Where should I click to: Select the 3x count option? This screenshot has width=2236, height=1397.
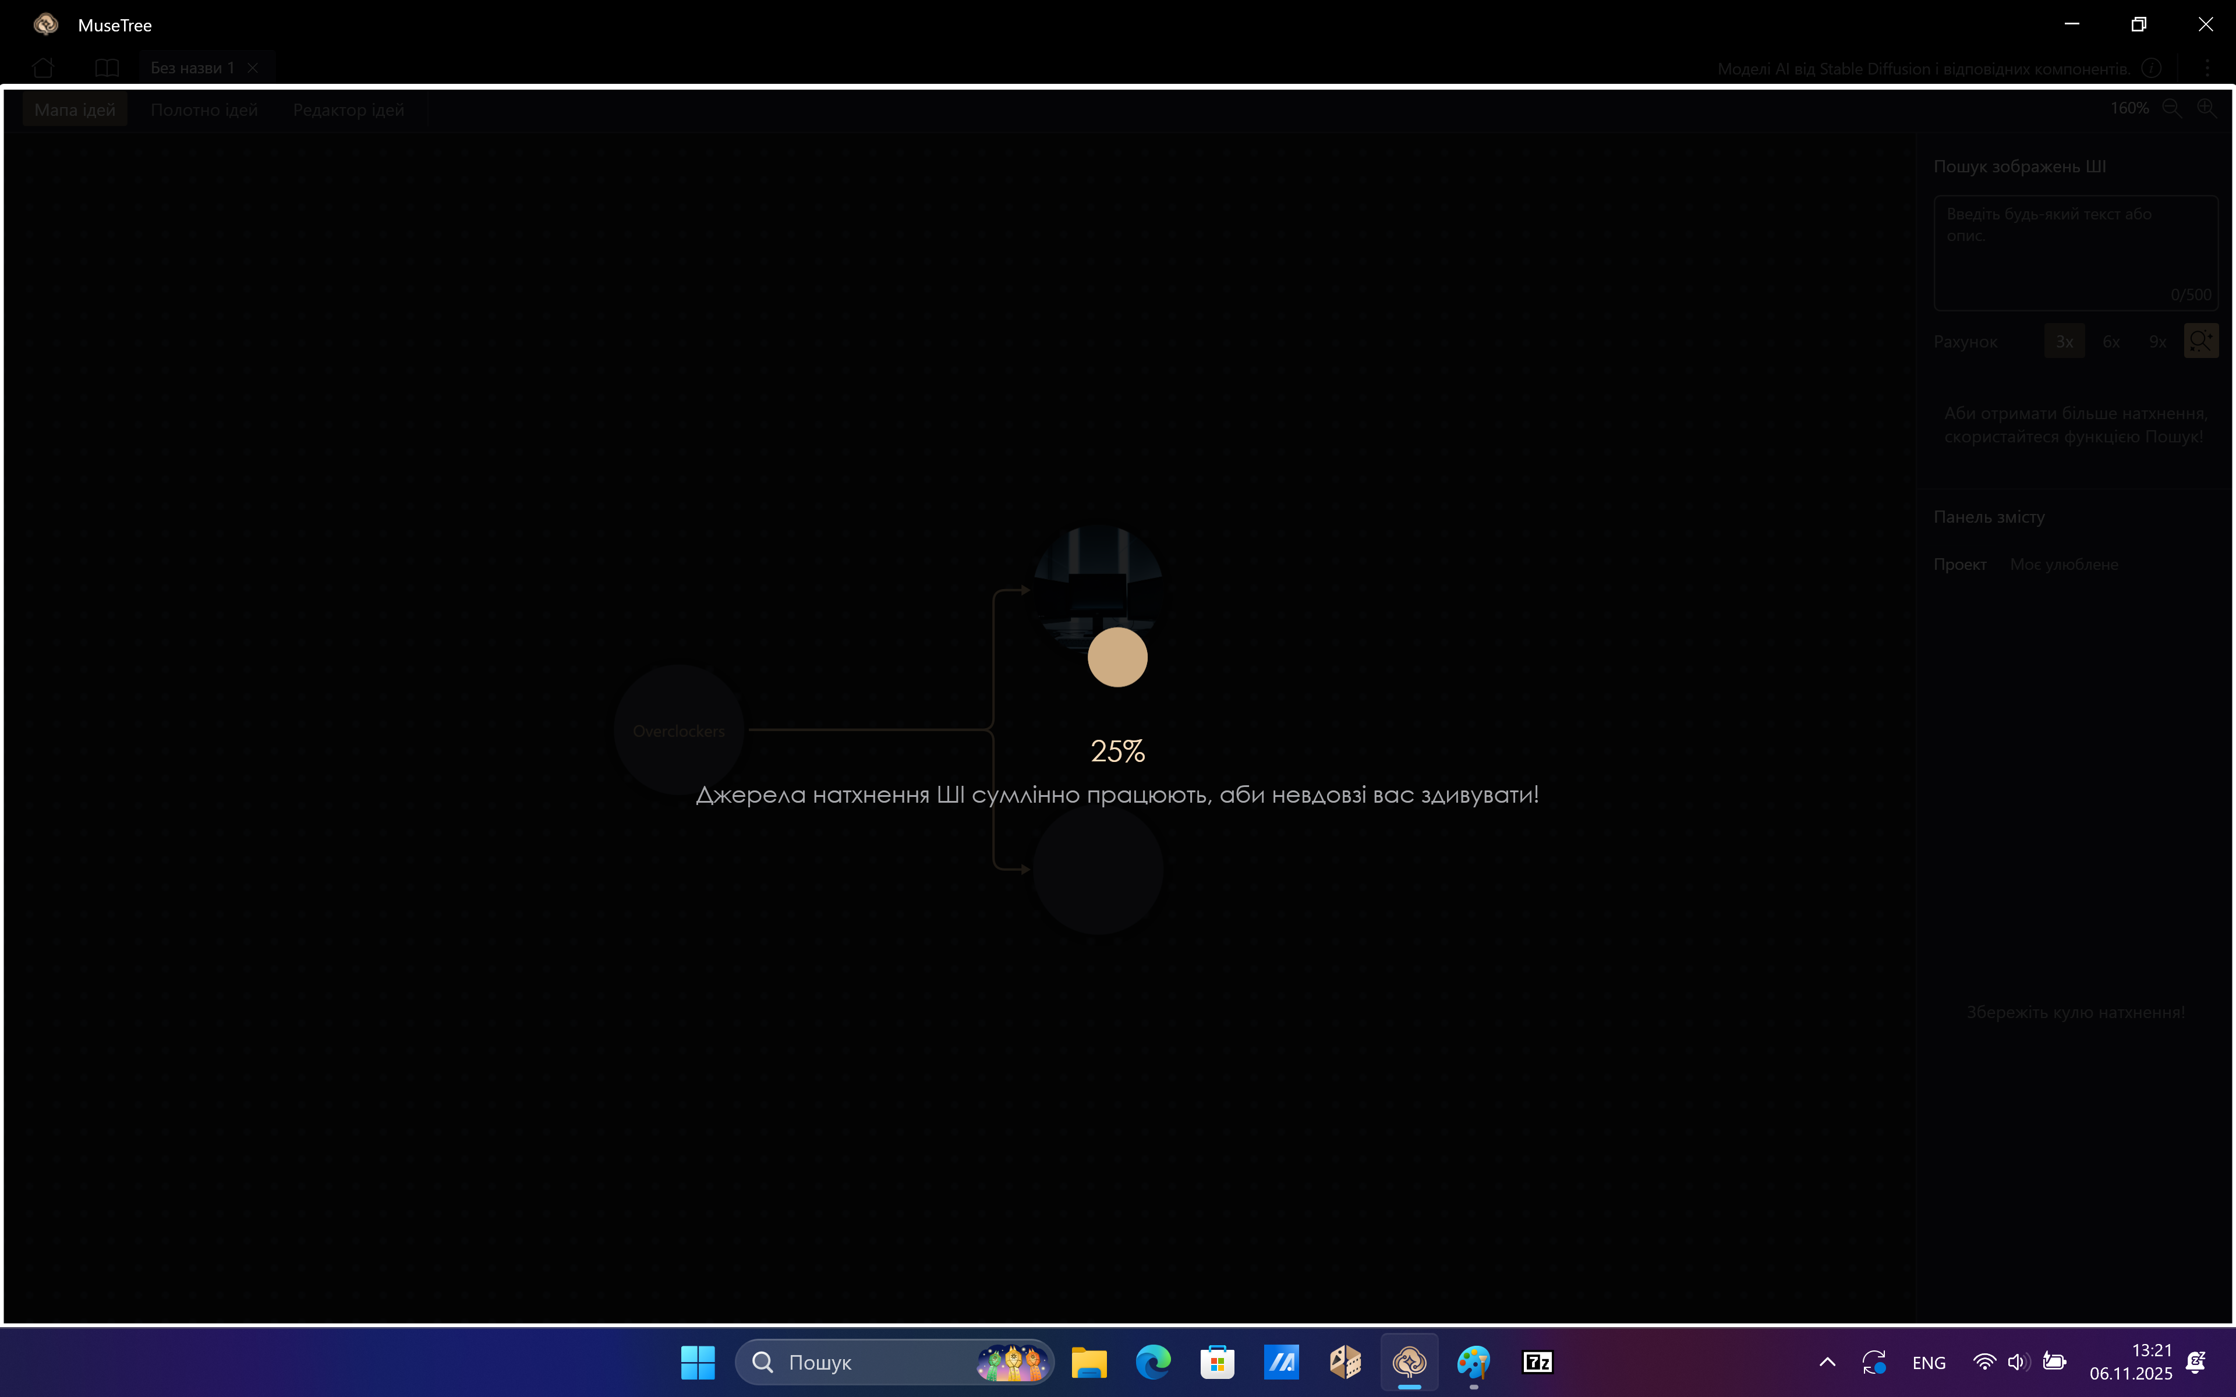pos(2064,342)
